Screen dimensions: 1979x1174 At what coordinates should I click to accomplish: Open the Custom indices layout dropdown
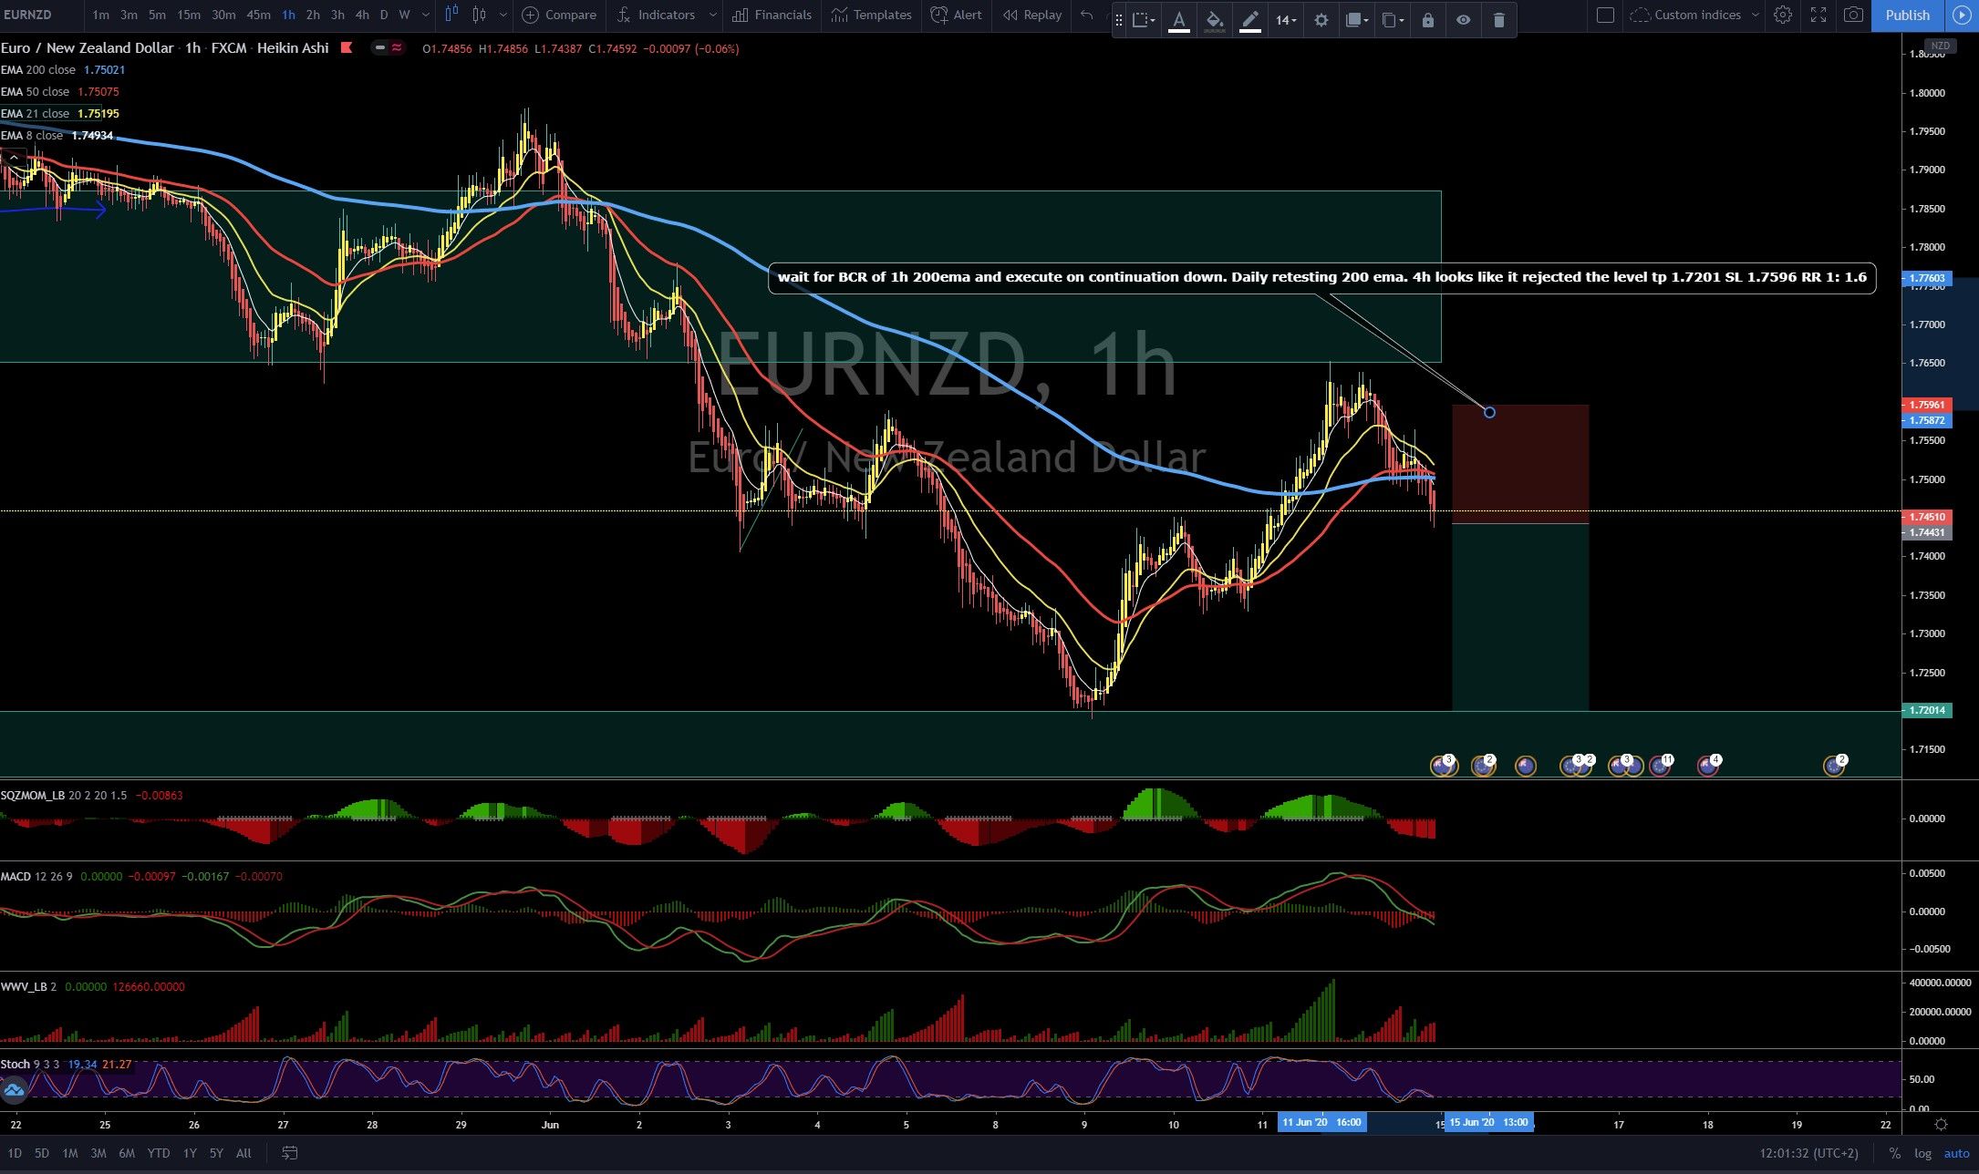click(1694, 15)
